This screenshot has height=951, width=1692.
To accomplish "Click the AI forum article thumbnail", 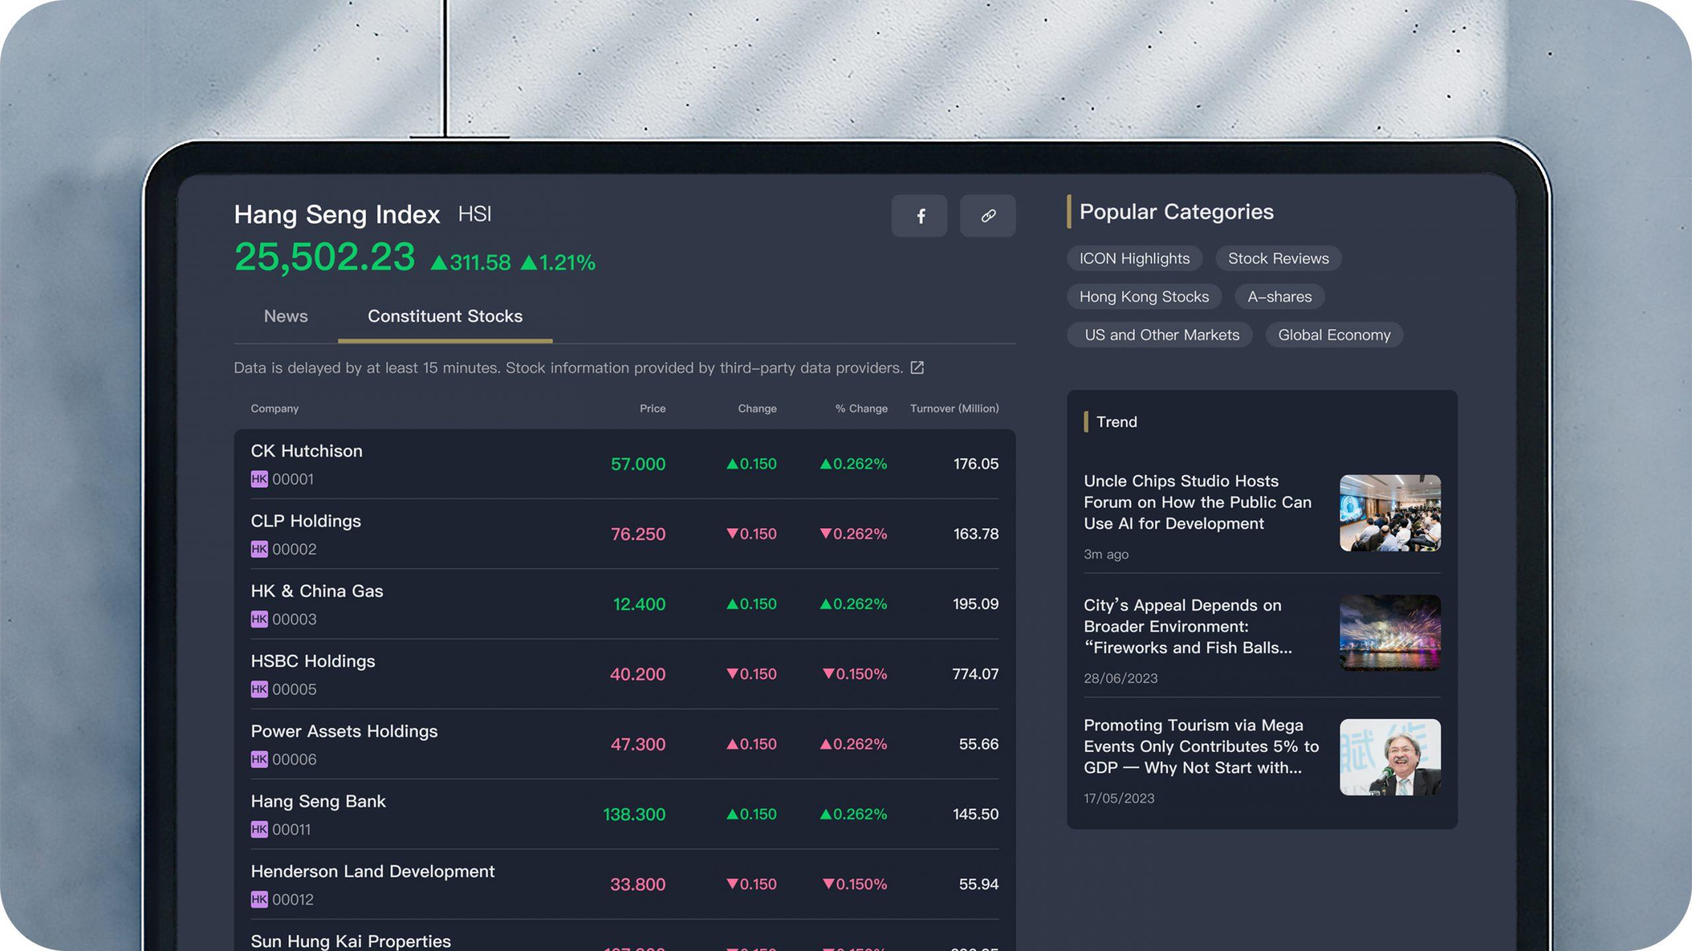I will click(x=1390, y=513).
